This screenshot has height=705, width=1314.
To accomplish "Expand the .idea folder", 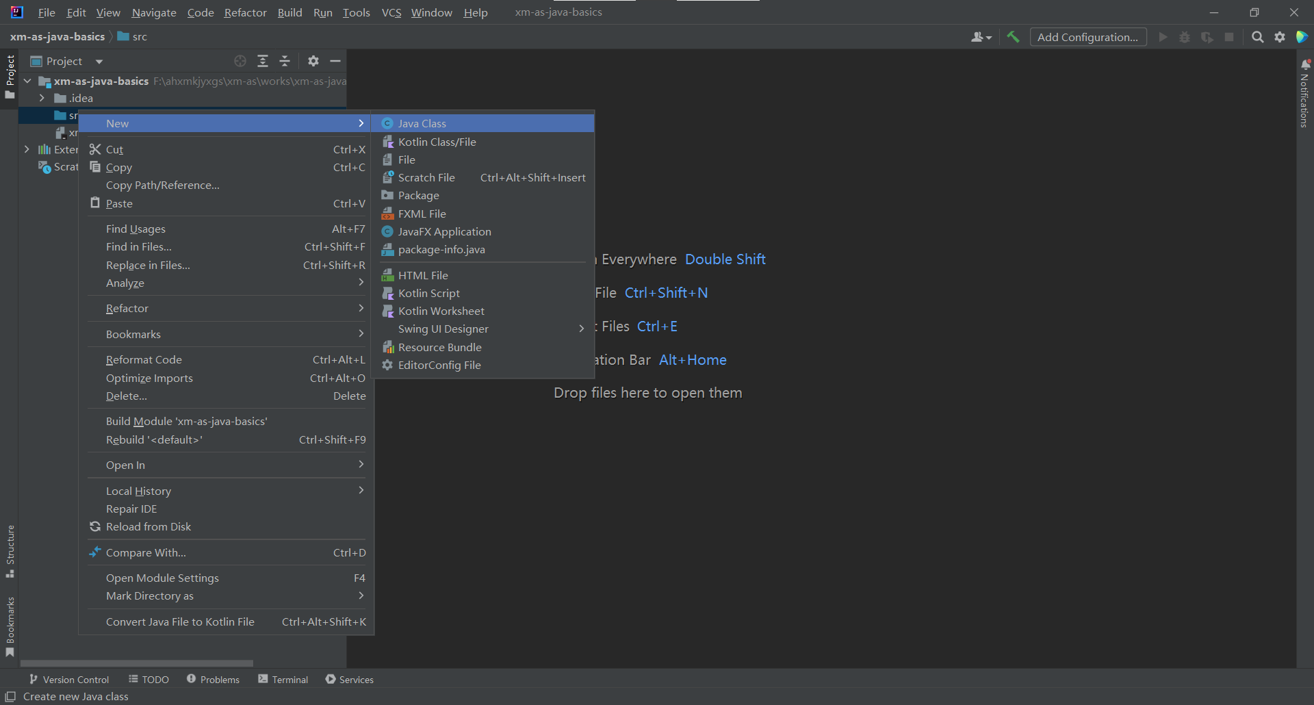I will 42,98.
